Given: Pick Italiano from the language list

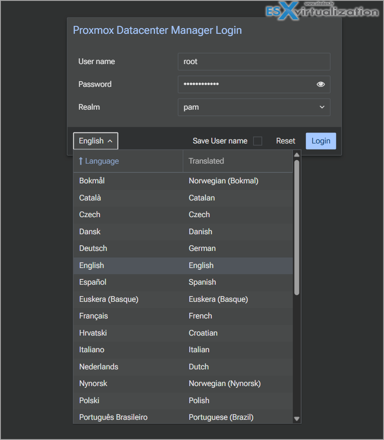Looking at the screenshot, I should pyautogui.click(x=92, y=350).
